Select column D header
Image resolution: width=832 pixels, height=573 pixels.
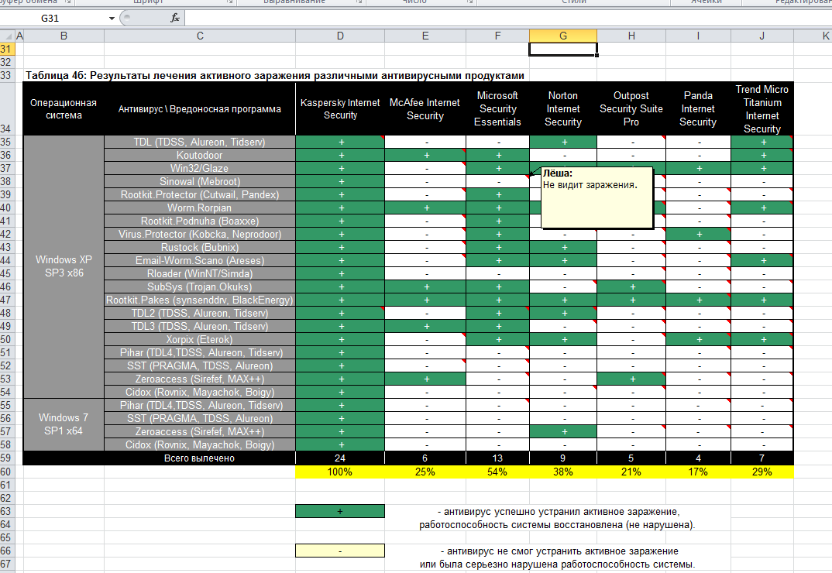340,36
